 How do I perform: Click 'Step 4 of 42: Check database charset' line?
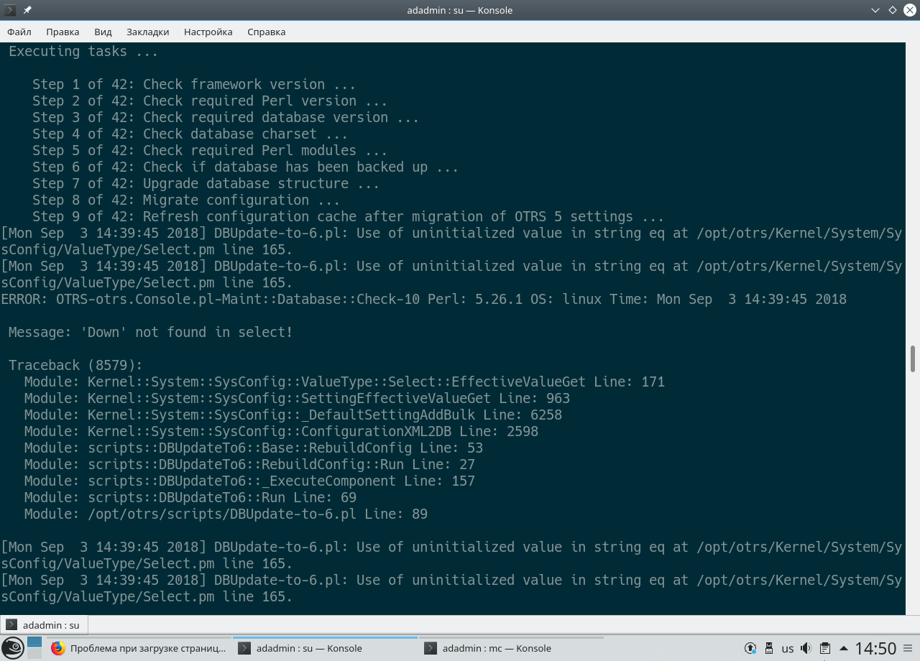[190, 134]
